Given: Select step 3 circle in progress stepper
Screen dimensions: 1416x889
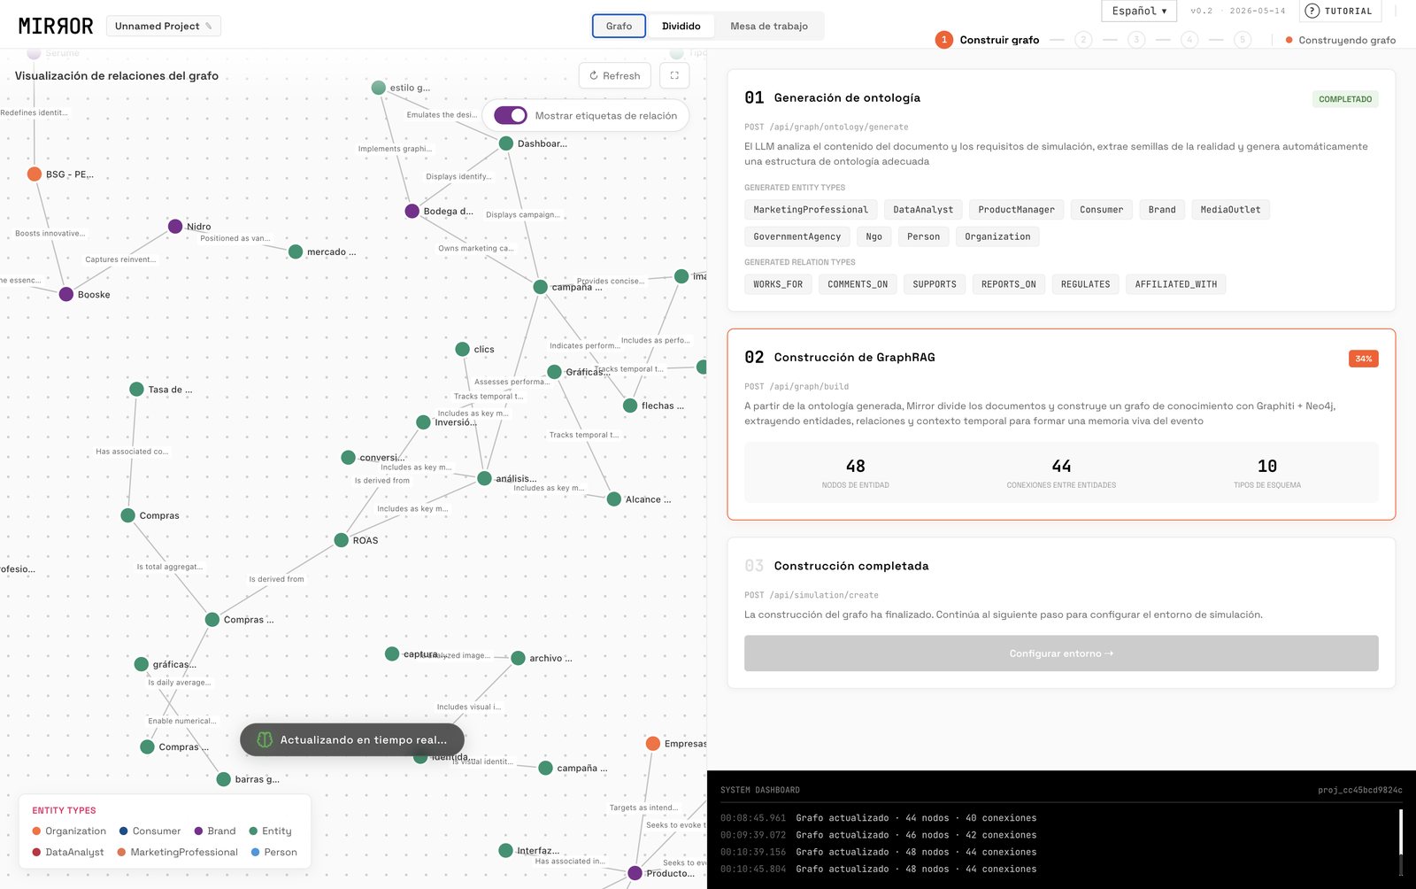Looking at the screenshot, I should [x=1136, y=40].
